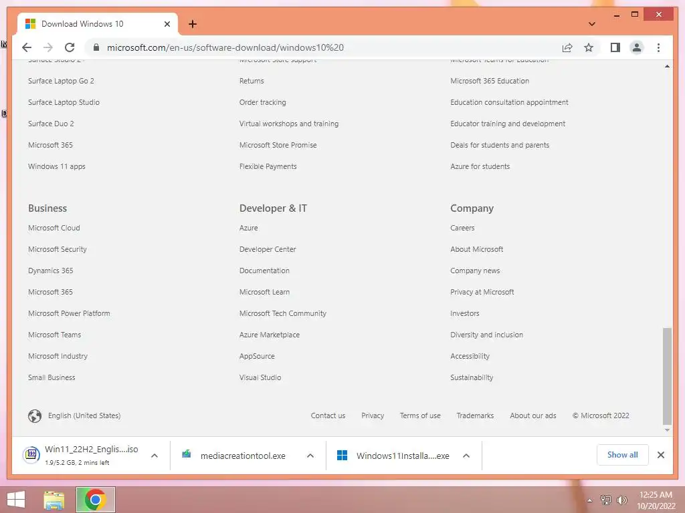Open the Windows 11 apps link
The width and height of the screenshot is (685, 513).
(57, 166)
